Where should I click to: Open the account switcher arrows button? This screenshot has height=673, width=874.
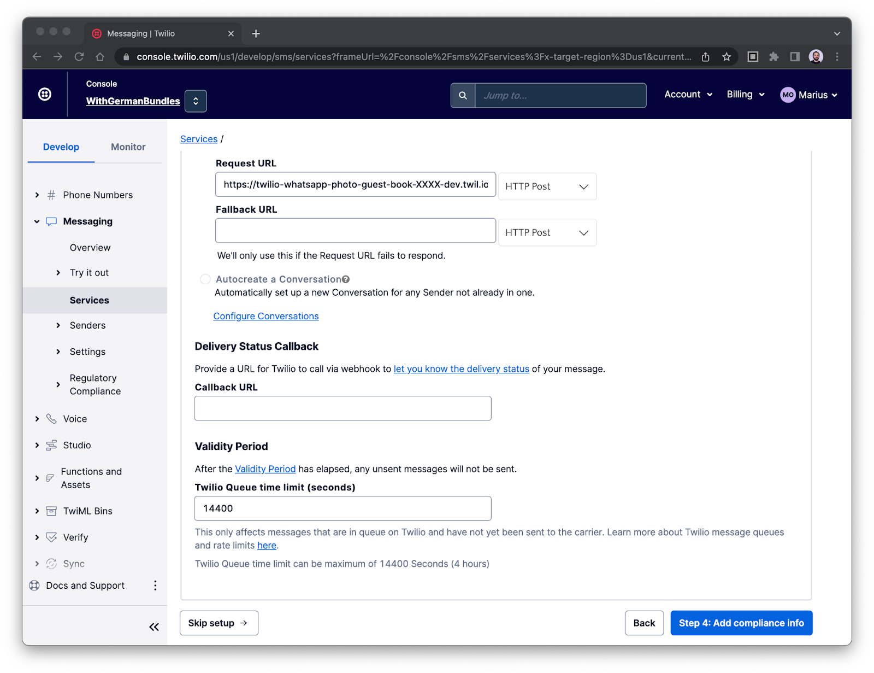coord(196,101)
